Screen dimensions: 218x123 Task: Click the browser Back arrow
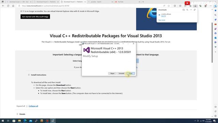[3, 6]
